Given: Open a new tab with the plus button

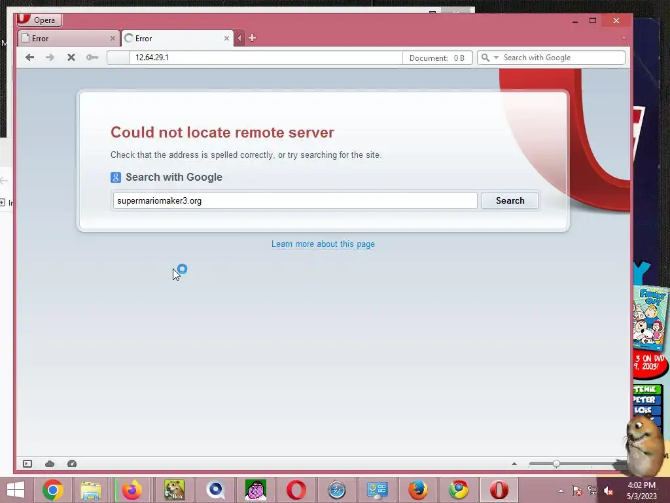Looking at the screenshot, I should click(252, 38).
